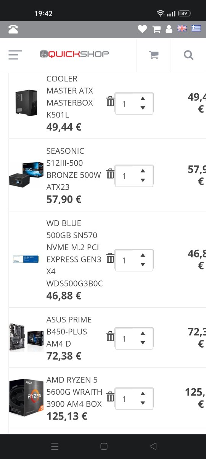Remove AMD Ryzen 5 5600G via trash icon

point(110,397)
